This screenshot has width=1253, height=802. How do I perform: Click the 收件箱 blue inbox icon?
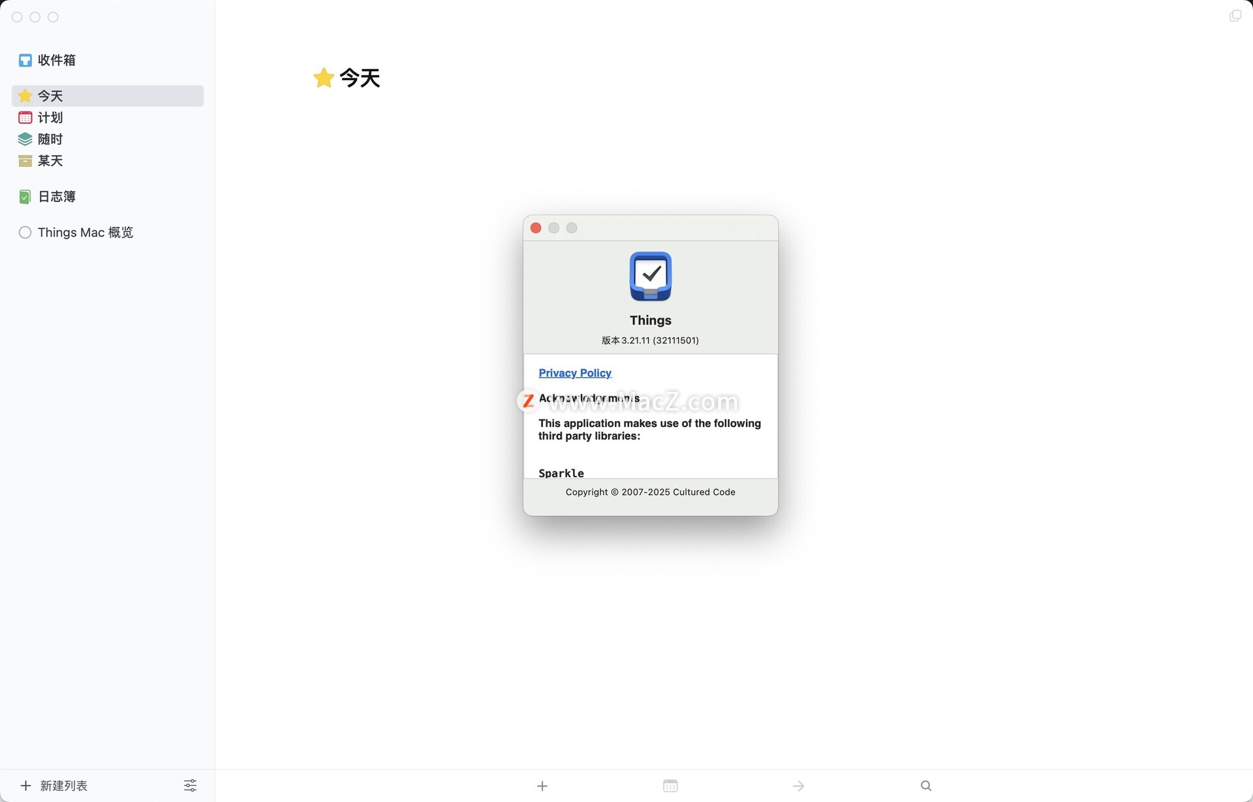click(x=25, y=61)
